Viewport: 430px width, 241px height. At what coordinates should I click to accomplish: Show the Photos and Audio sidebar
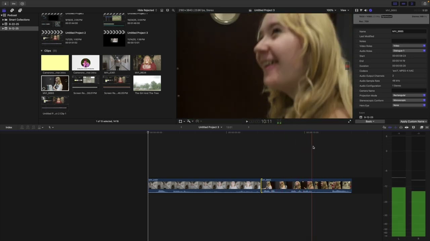pos(12,10)
